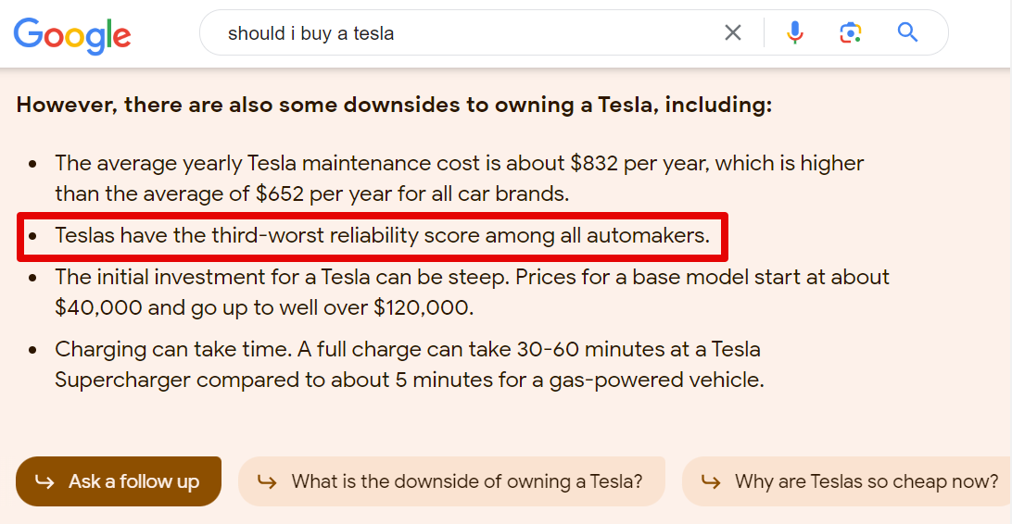Click the '$120,000' price text
The width and height of the screenshot is (1012, 524).
[424, 307]
